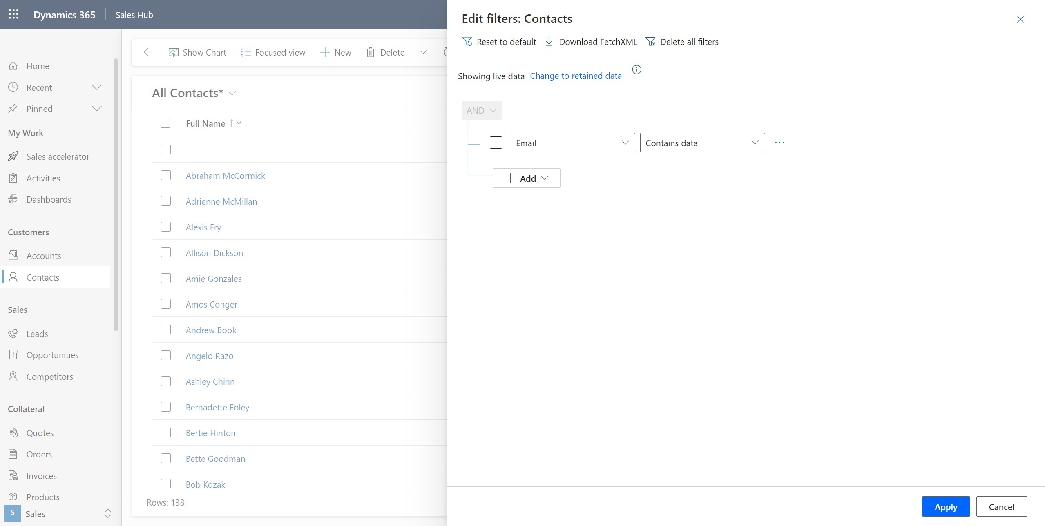Click the Pinned pin icon
Viewport: 1045px width, 526px height.
coord(13,108)
